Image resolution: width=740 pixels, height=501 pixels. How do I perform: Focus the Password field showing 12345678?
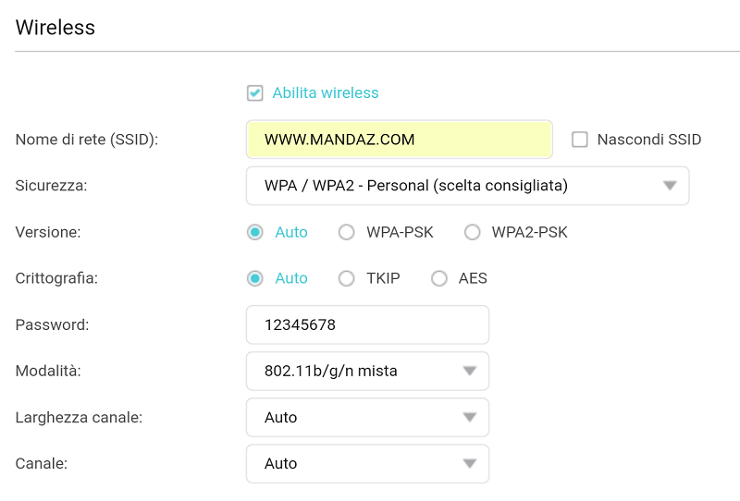(x=367, y=324)
